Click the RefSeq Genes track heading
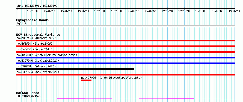 pyautogui.click(x=28, y=93)
